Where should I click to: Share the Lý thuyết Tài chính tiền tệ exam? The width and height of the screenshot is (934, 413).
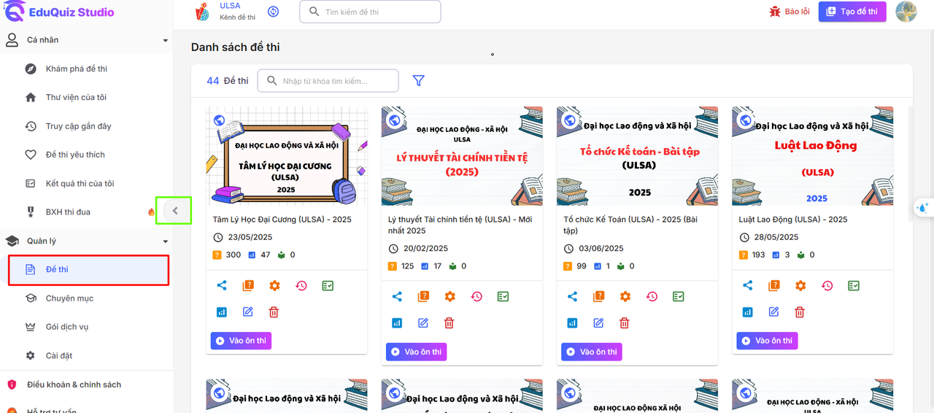[397, 296]
